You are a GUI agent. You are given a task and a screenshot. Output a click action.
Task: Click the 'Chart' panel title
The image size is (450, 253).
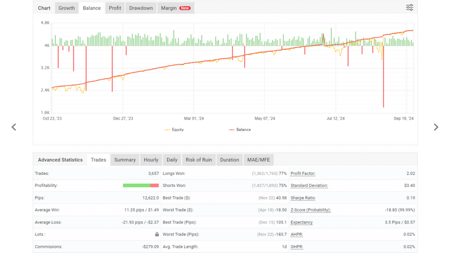click(x=44, y=8)
